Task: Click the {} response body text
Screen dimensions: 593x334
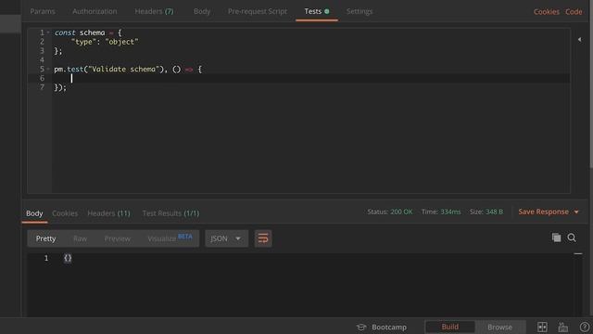Action: coord(68,258)
